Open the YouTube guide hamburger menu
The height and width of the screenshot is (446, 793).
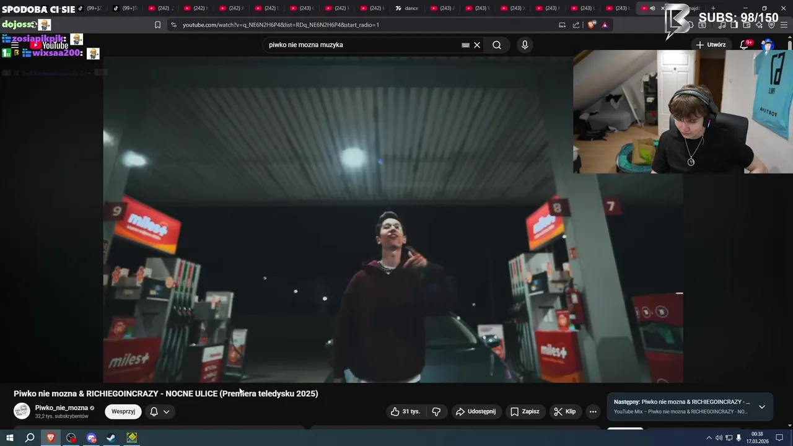tap(14, 45)
